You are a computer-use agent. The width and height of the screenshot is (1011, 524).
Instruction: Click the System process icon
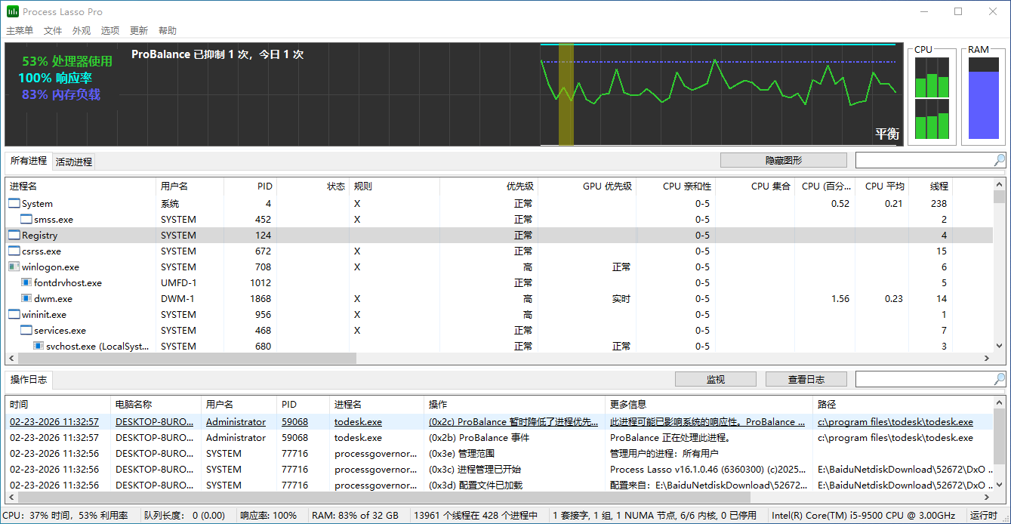pyautogui.click(x=14, y=204)
